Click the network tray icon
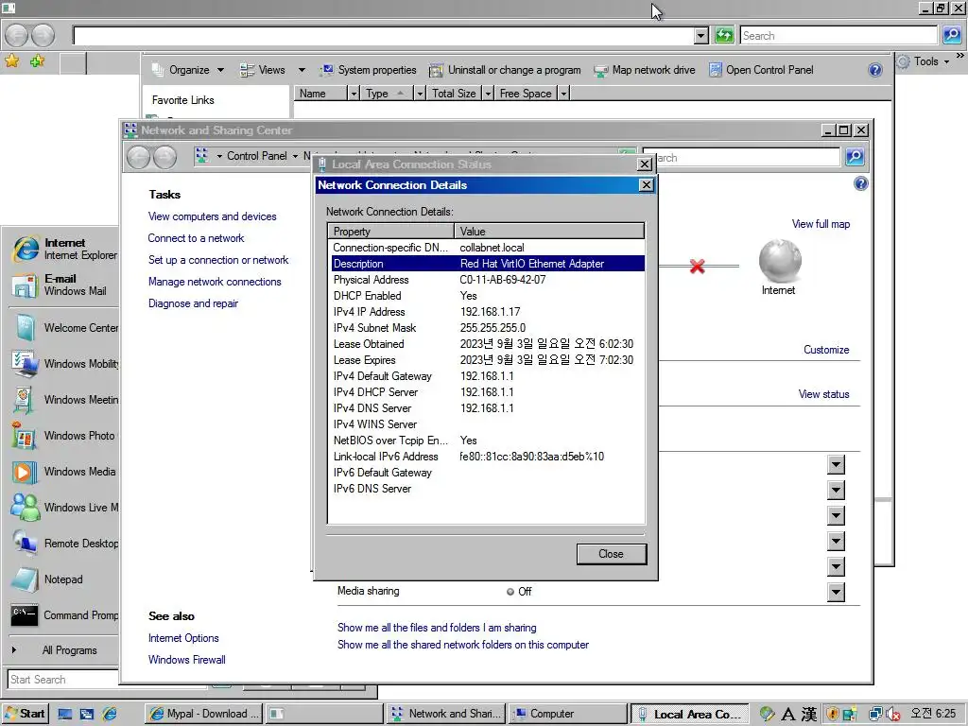 click(875, 715)
